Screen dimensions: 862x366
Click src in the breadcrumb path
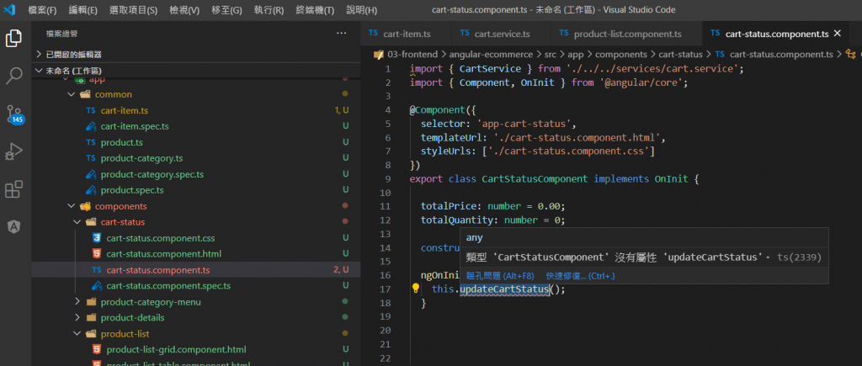click(551, 55)
